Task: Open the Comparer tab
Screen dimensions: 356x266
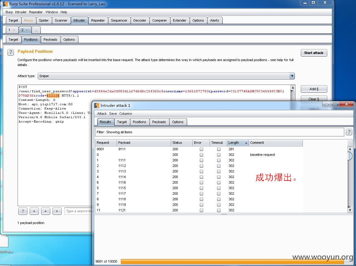Action: click(159, 20)
